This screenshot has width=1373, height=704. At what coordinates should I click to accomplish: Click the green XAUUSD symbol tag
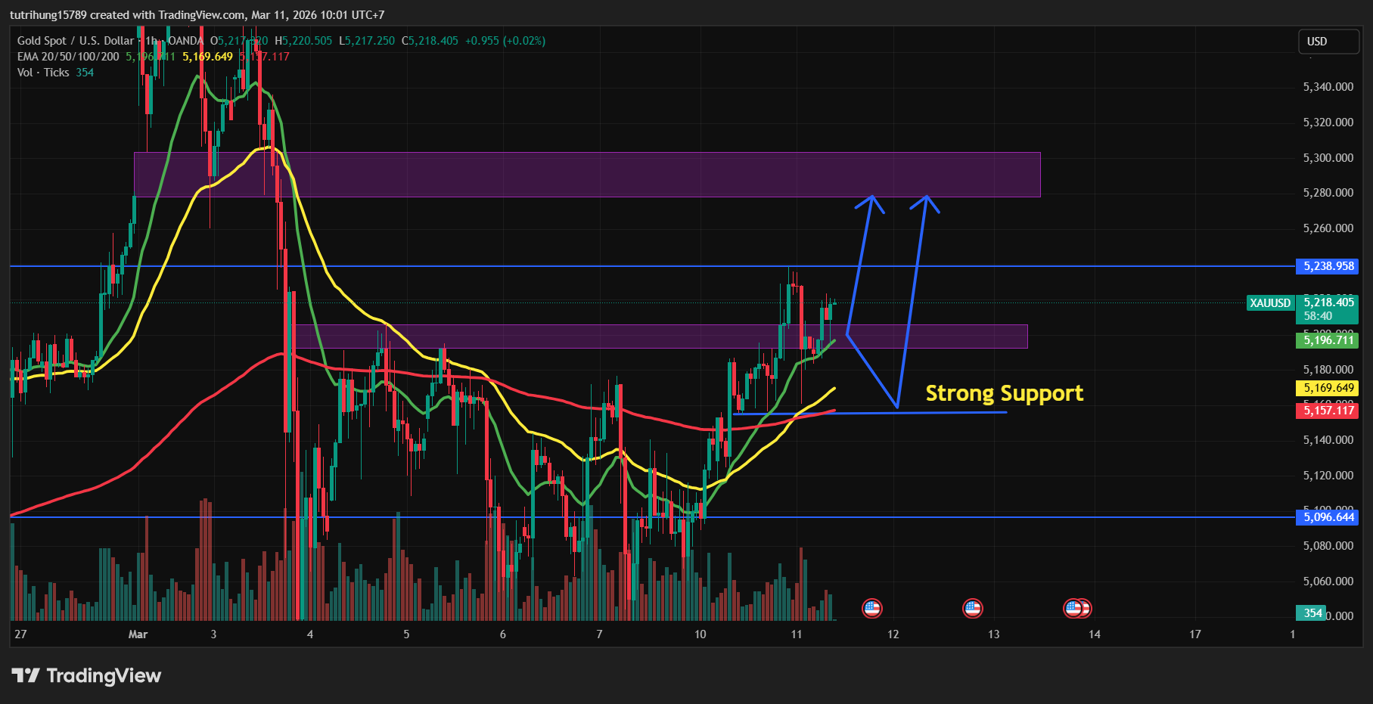coord(1269,303)
